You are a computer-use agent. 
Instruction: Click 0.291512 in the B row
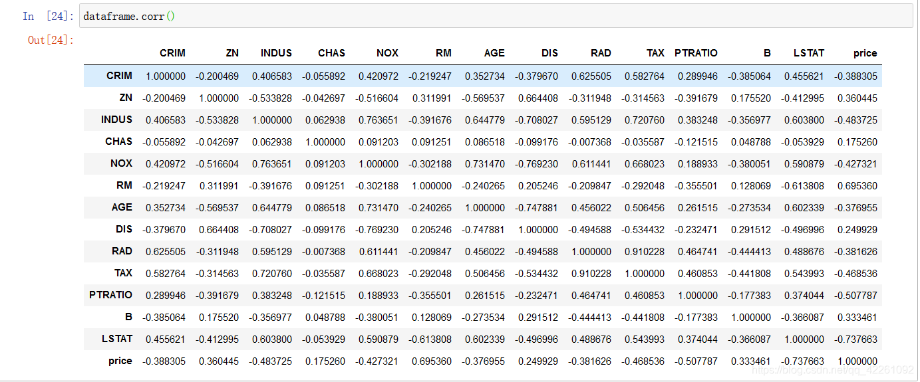(538, 318)
